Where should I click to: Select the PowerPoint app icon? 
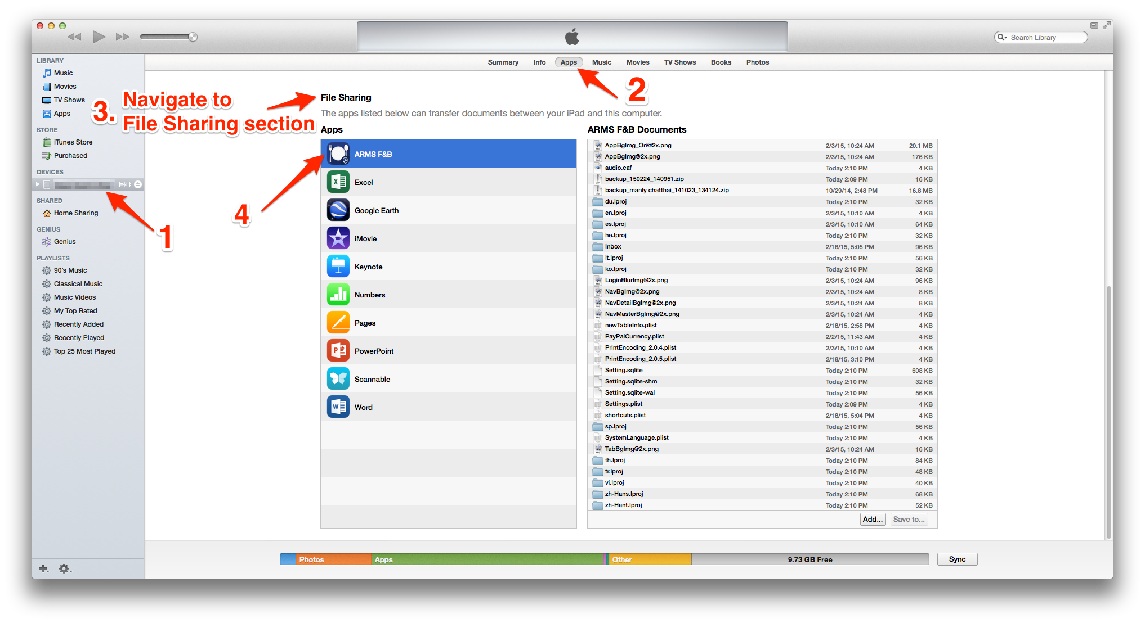338,351
